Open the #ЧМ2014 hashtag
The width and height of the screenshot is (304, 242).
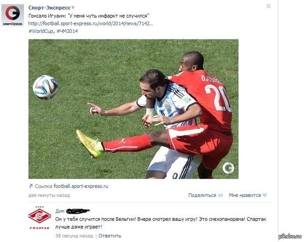click(x=67, y=31)
